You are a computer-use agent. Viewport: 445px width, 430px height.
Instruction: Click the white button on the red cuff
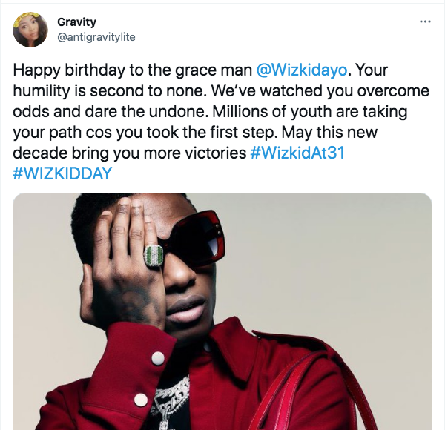157,359
